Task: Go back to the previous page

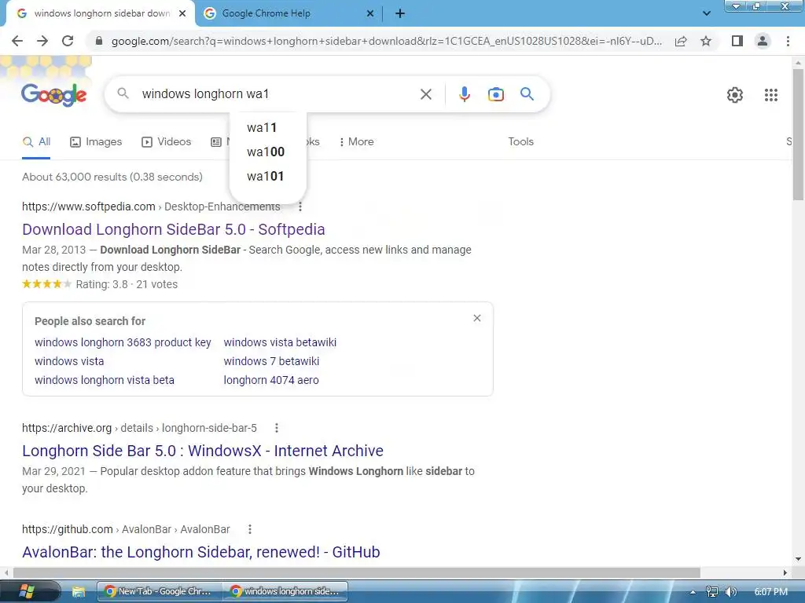Action: 17,41
